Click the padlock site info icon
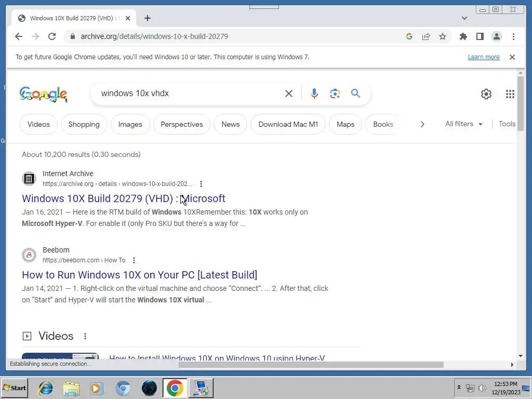The image size is (532, 399). coord(73,36)
